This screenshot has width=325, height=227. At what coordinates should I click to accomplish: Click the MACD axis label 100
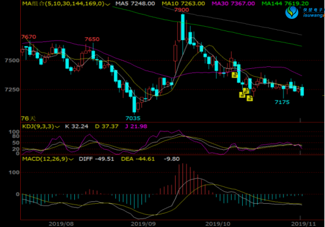click(x=14, y=173)
